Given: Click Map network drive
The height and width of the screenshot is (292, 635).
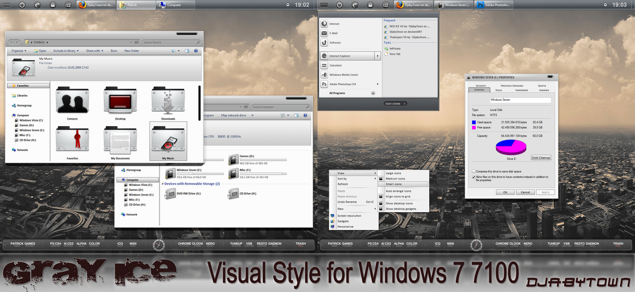Looking at the screenshot, I should tap(233, 115).
